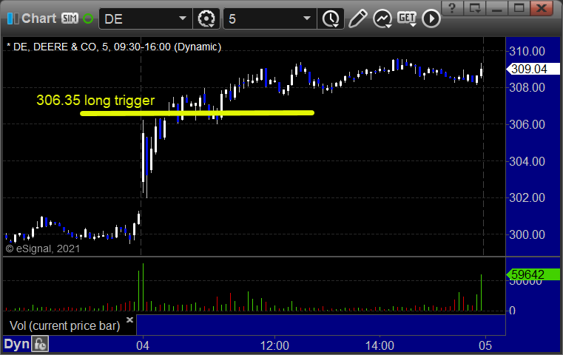The height and width of the screenshot is (355, 563).
Task: Open the clock time template icon
Action: pyautogui.click(x=331, y=18)
